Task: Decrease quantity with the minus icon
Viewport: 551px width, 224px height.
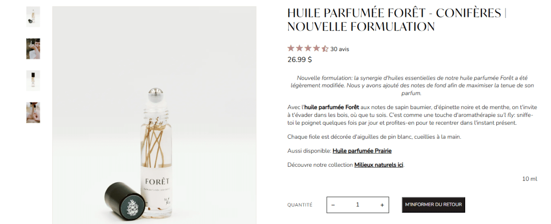Action: pos(333,205)
